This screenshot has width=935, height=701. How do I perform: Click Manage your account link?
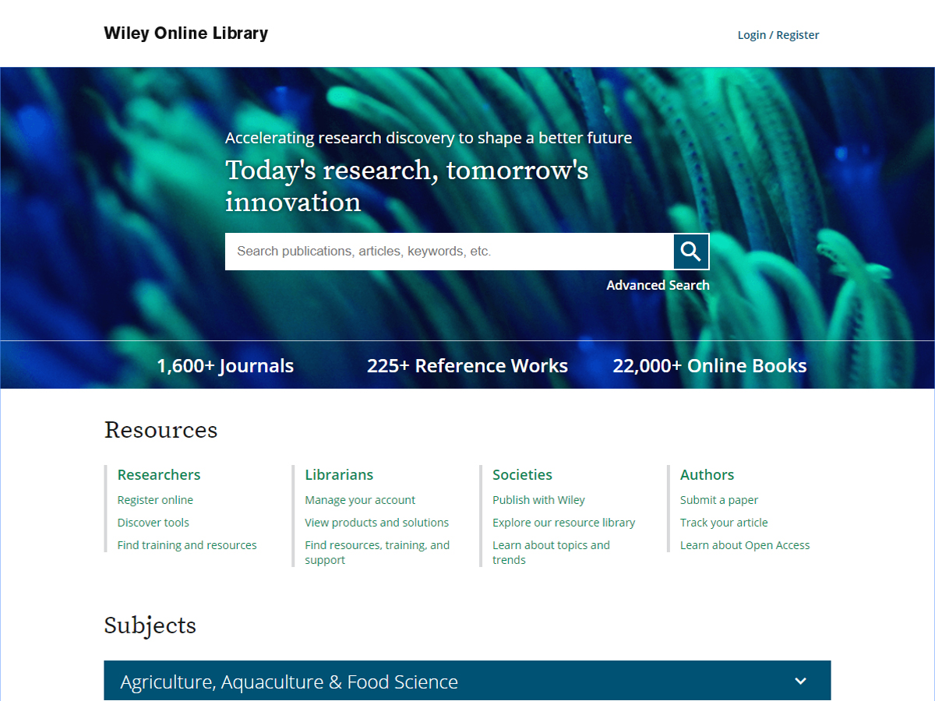[x=360, y=500]
